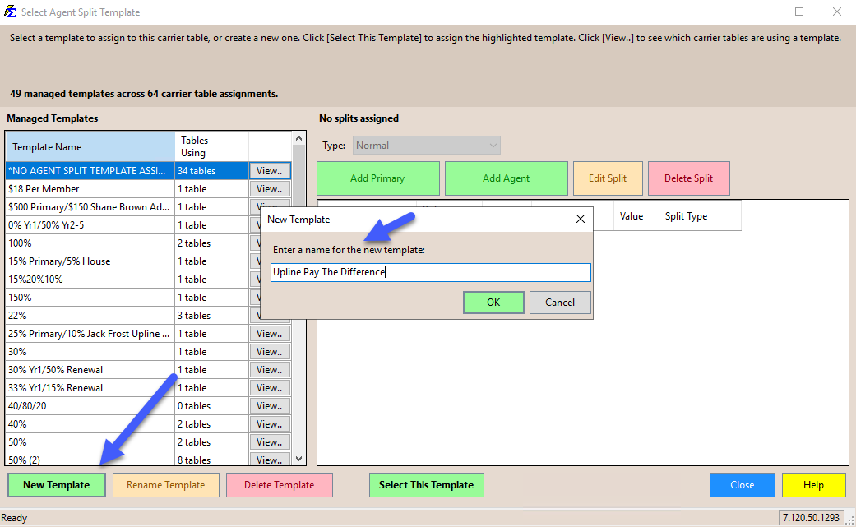Click the Template Name column header

pos(90,146)
